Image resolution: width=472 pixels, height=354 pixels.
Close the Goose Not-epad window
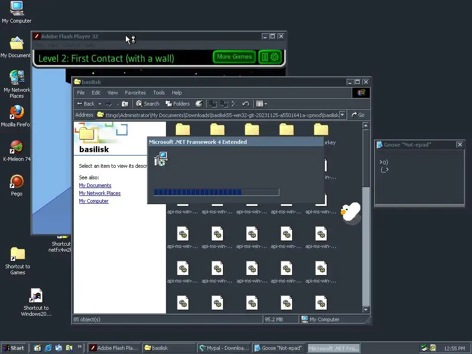[460, 144]
